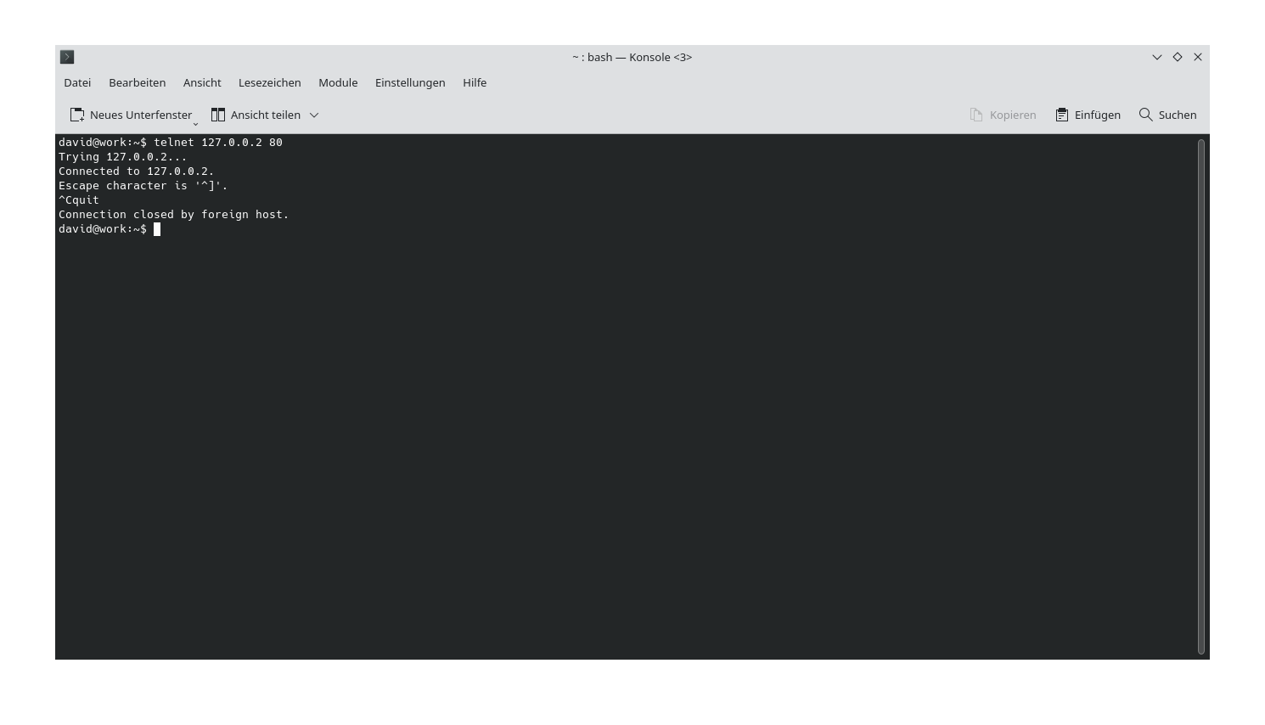Click the Kopieren copy icon
This screenshot has height=725, width=1265.
pyautogui.click(x=975, y=115)
